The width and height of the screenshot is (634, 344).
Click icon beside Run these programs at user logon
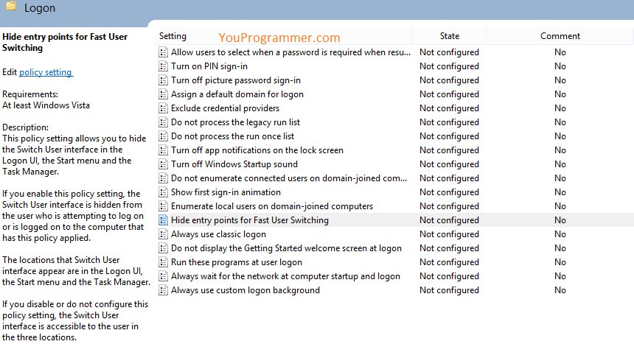click(163, 262)
